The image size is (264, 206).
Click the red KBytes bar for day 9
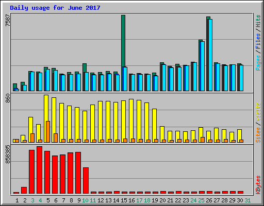pyautogui.click(x=78, y=173)
